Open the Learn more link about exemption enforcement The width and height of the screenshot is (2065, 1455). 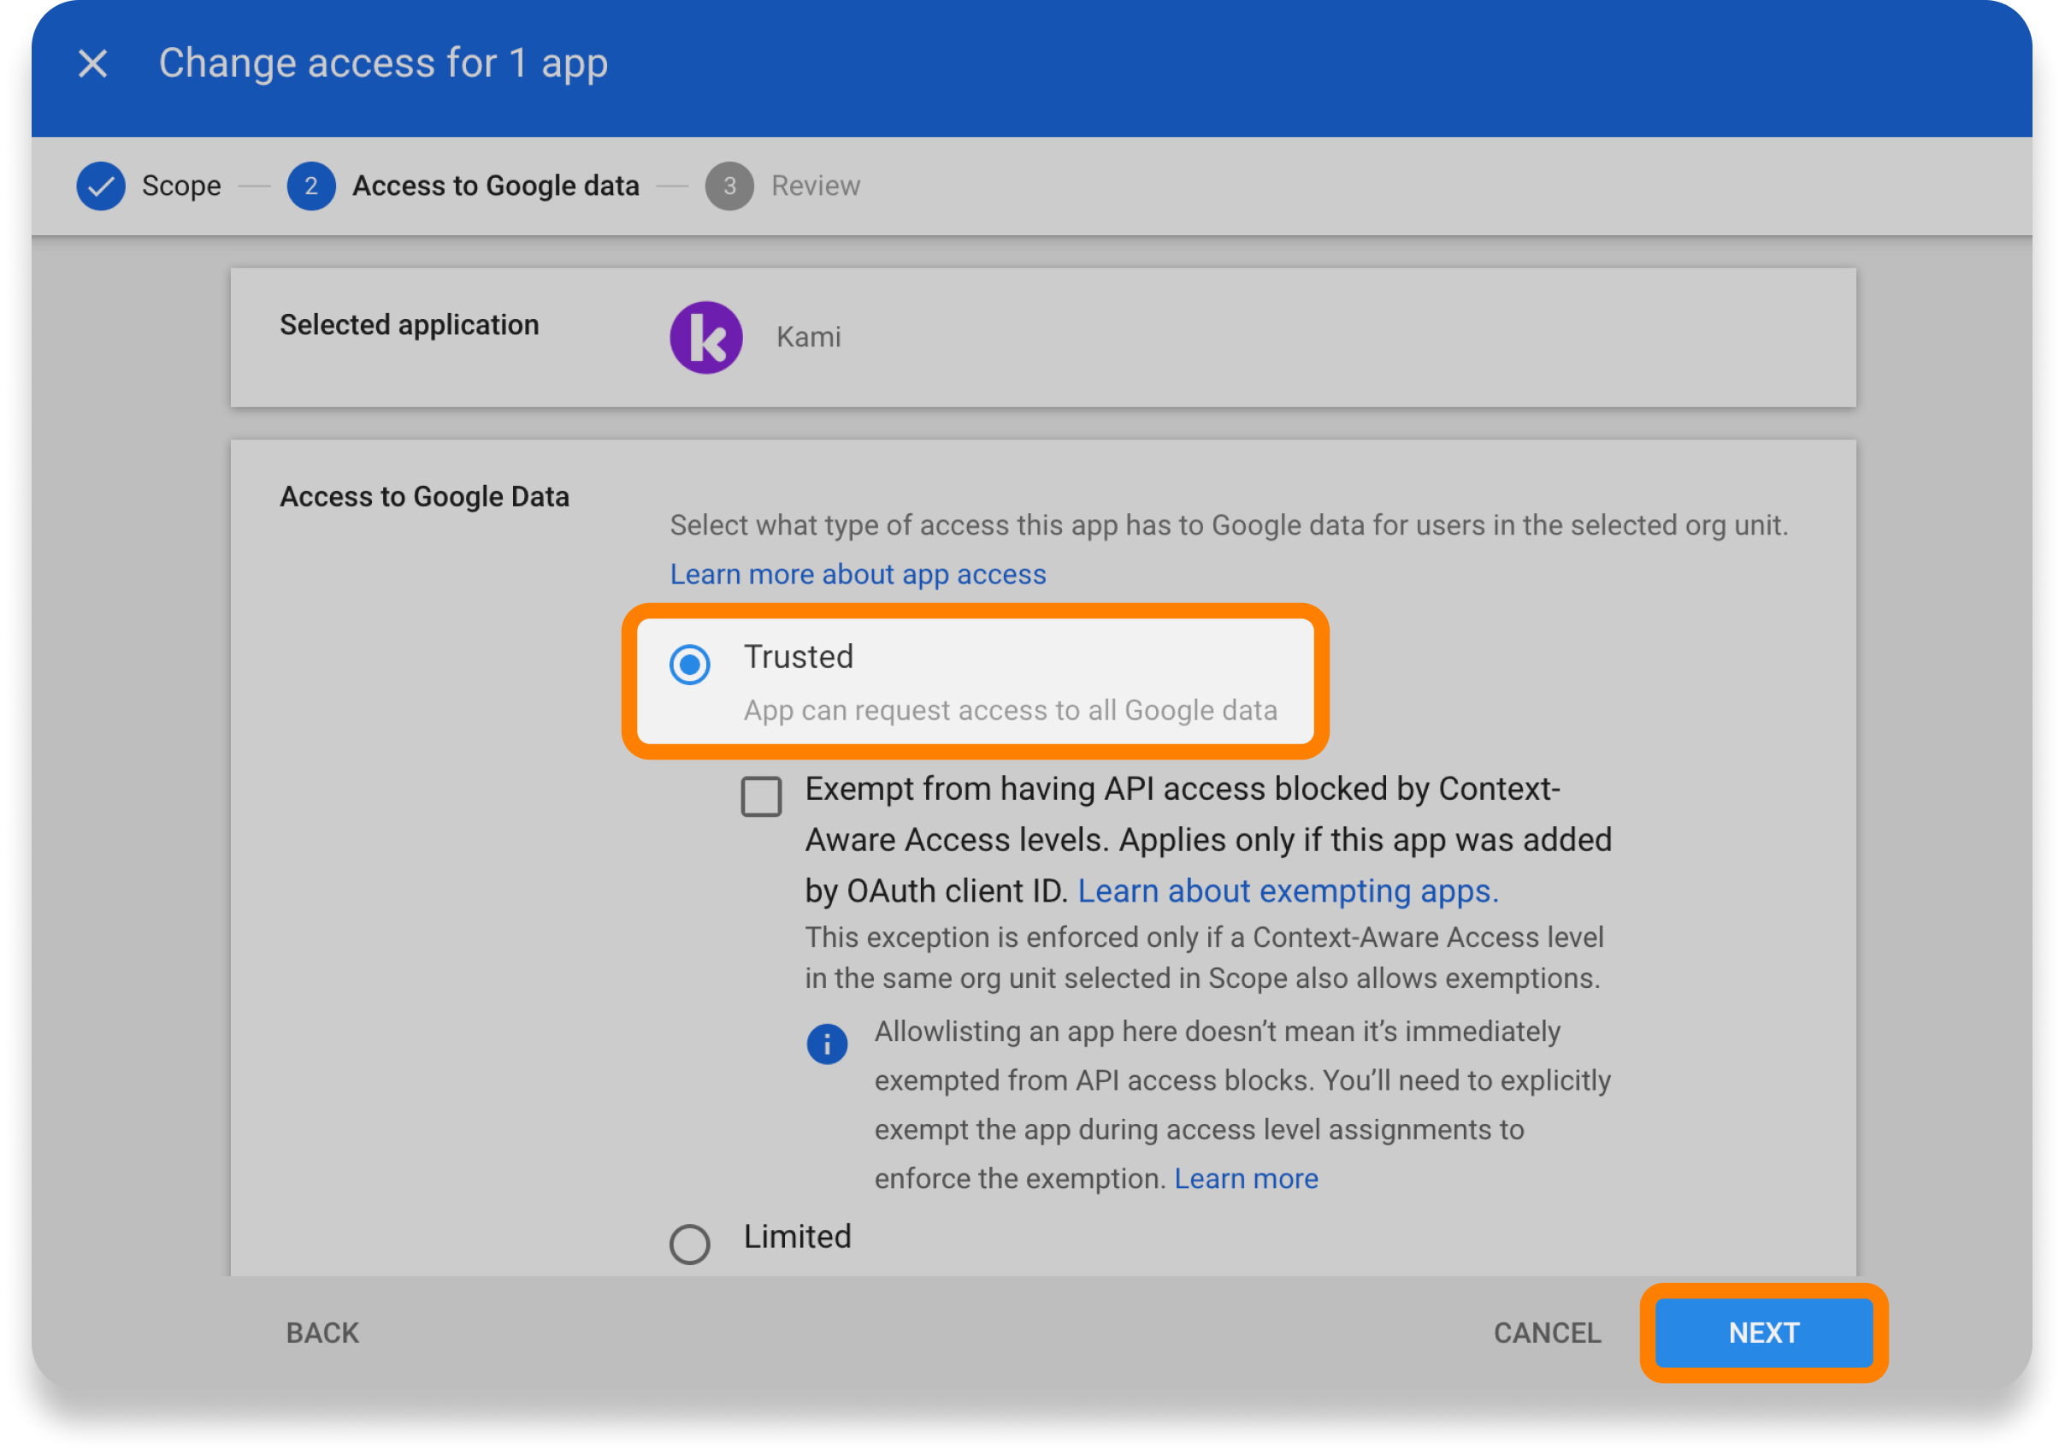point(1248,1180)
